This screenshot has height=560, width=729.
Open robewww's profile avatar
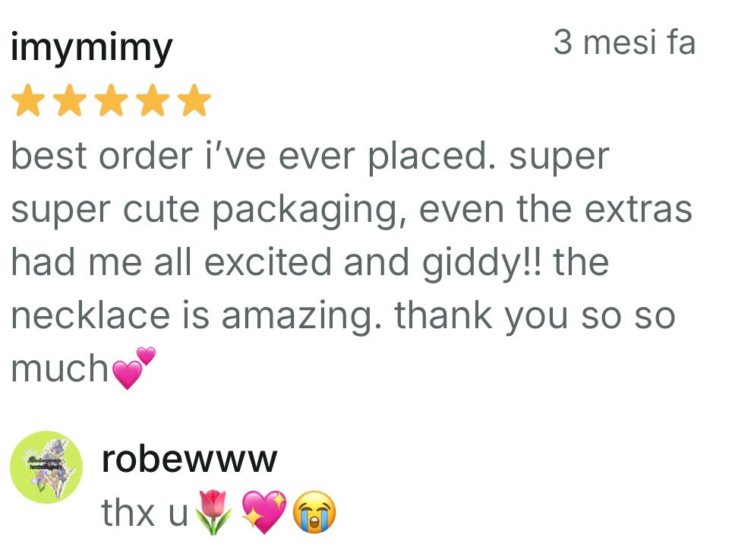click(x=46, y=467)
